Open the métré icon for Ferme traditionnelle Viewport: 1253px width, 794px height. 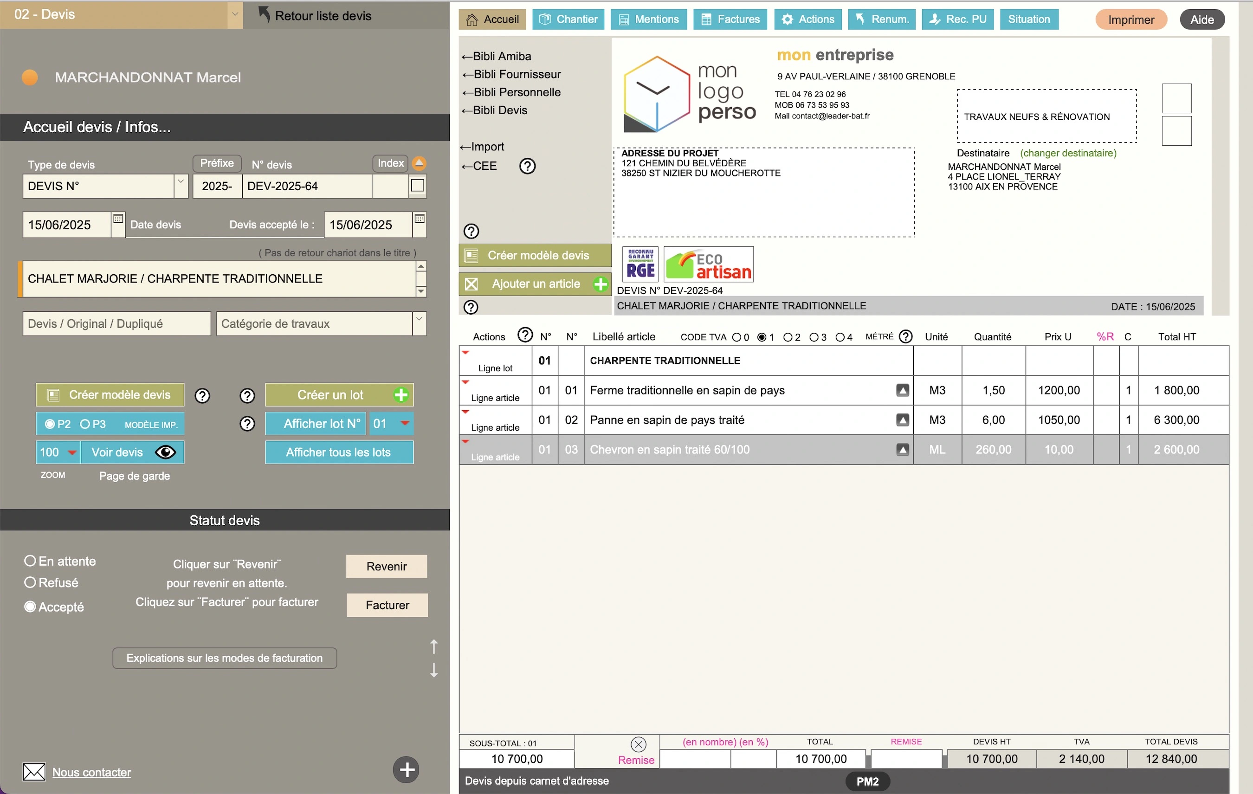click(902, 390)
